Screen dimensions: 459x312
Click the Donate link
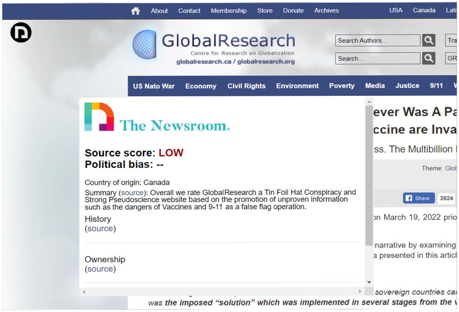point(293,11)
